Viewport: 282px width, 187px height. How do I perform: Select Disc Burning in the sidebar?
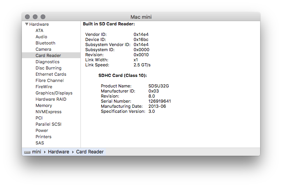(x=48, y=68)
